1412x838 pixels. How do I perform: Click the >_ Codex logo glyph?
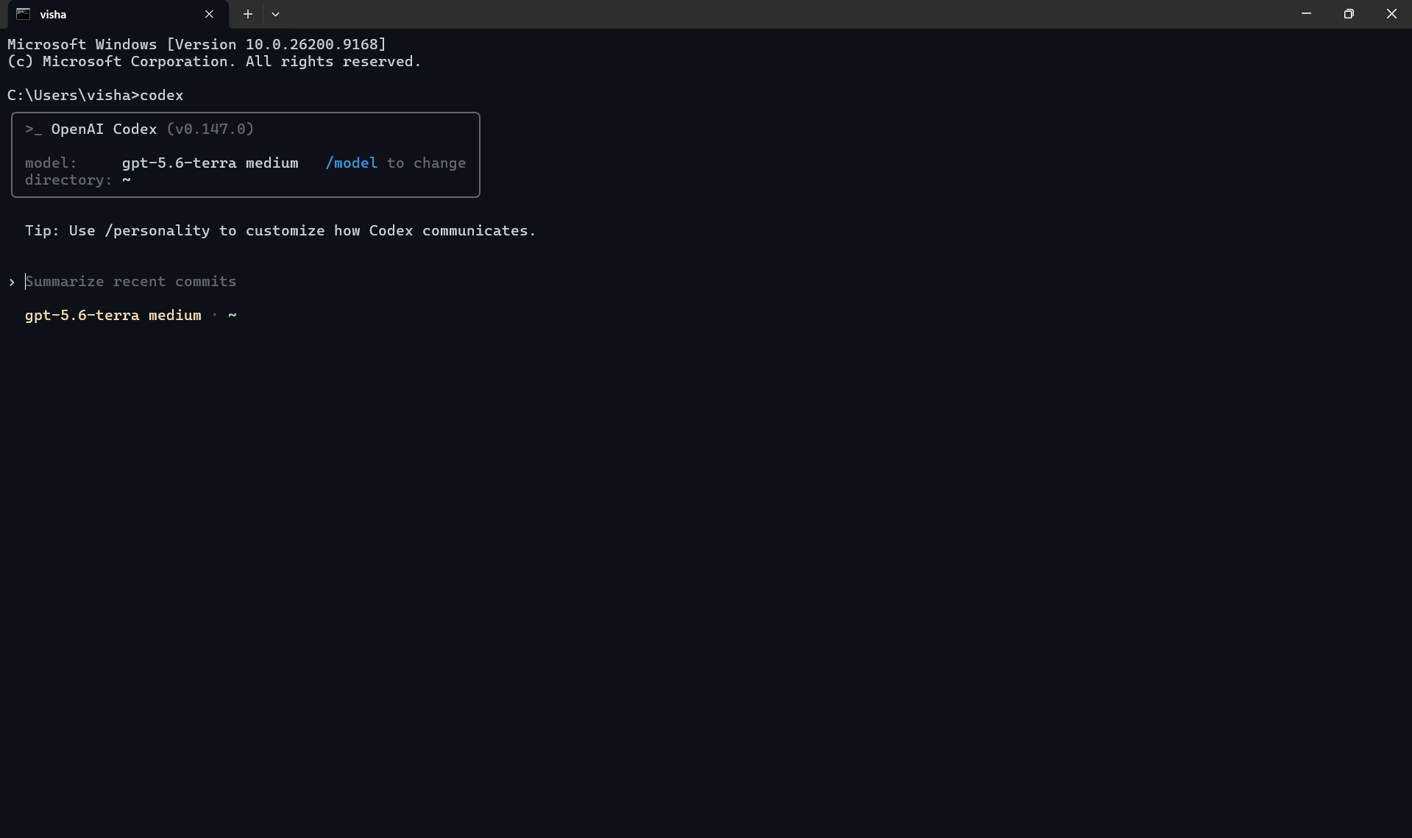(x=34, y=129)
